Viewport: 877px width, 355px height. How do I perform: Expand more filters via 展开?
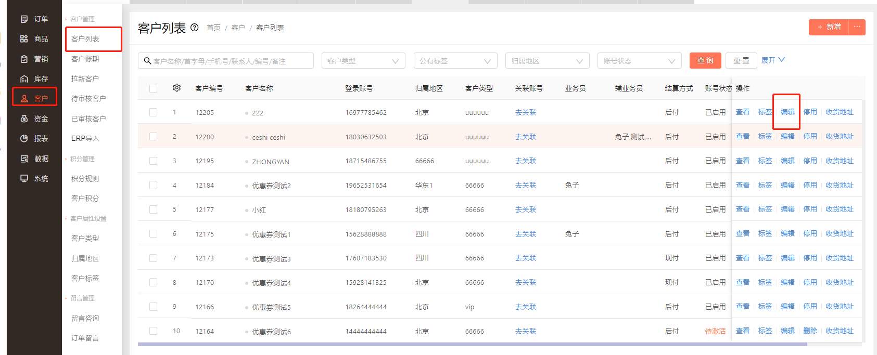[x=773, y=60]
